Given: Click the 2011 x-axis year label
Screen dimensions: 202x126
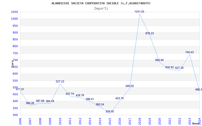Looking at the screenshot, I should point(70,121).
